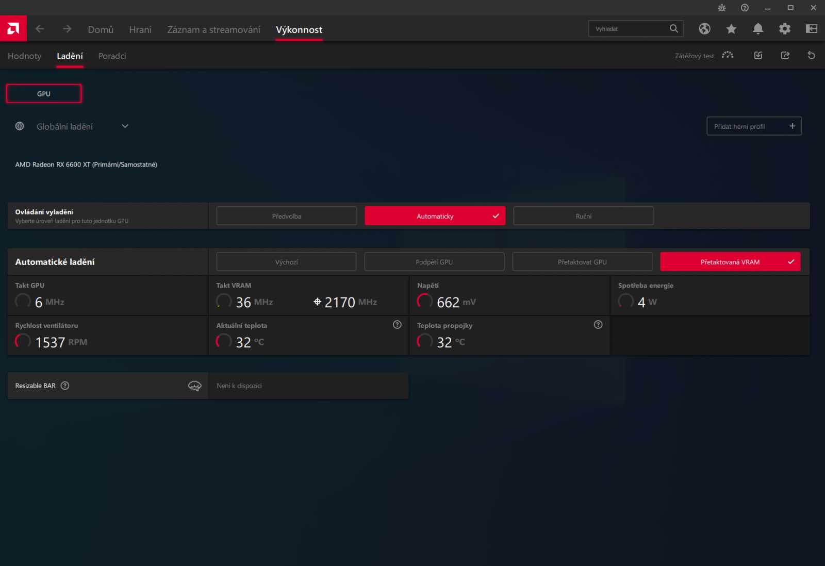Click the stress test gauge icon
825x566 pixels.
pos(728,55)
